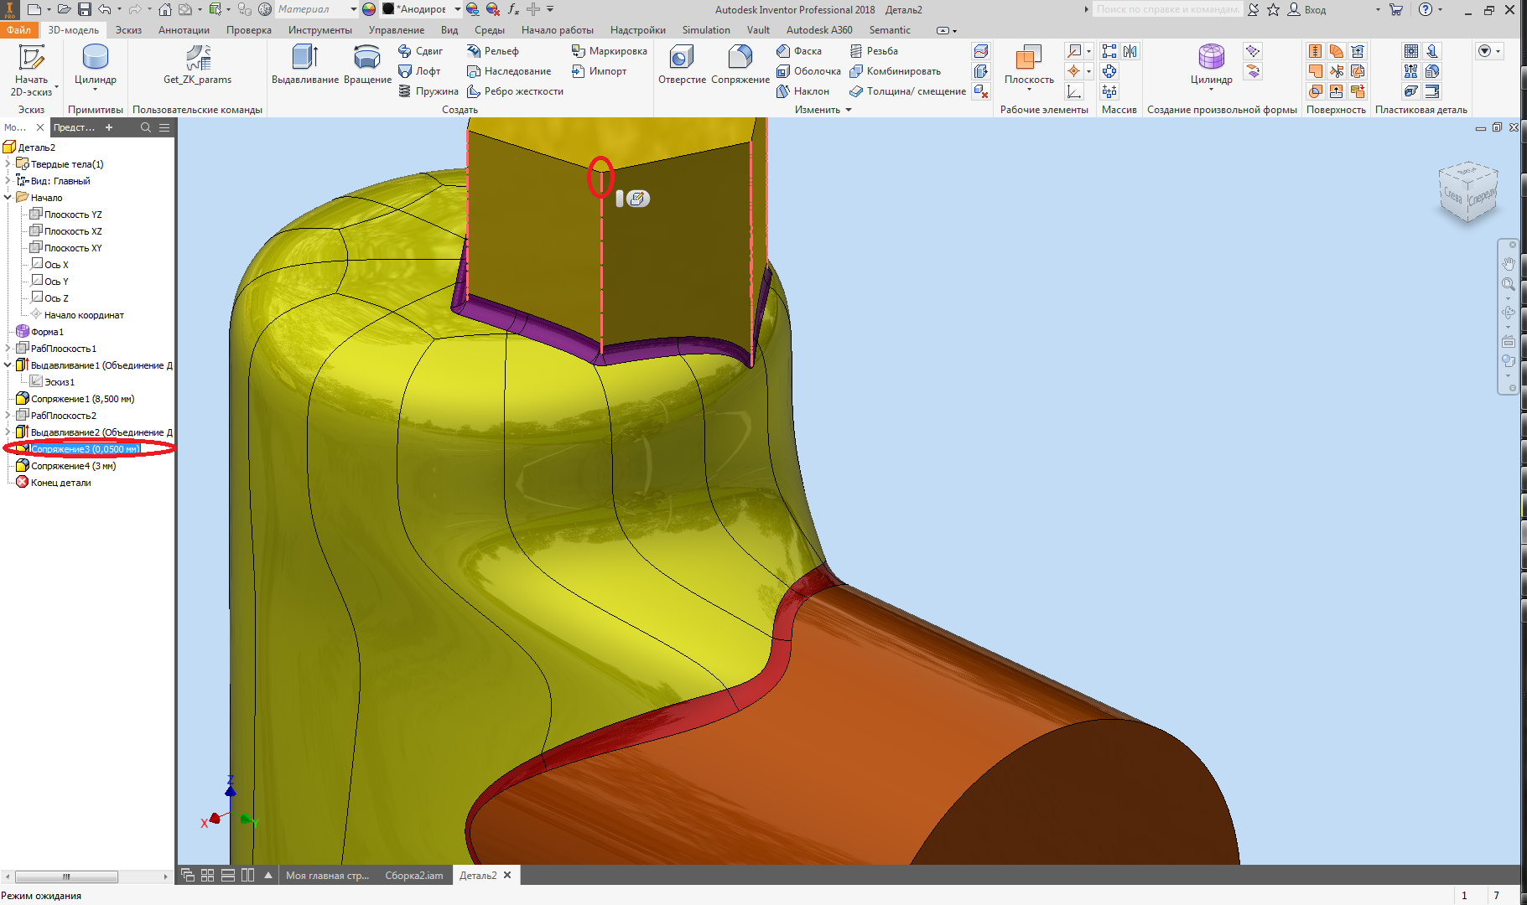Screen dimensions: 1527x905
Task: Open the Файл menu
Action: (x=18, y=30)
